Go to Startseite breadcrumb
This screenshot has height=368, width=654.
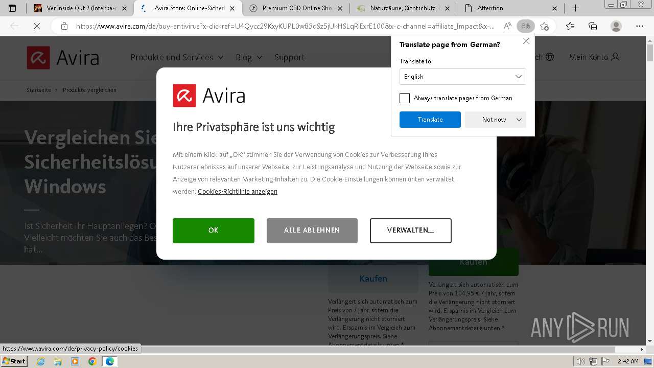pyautogui.click(x=39, y=90)
